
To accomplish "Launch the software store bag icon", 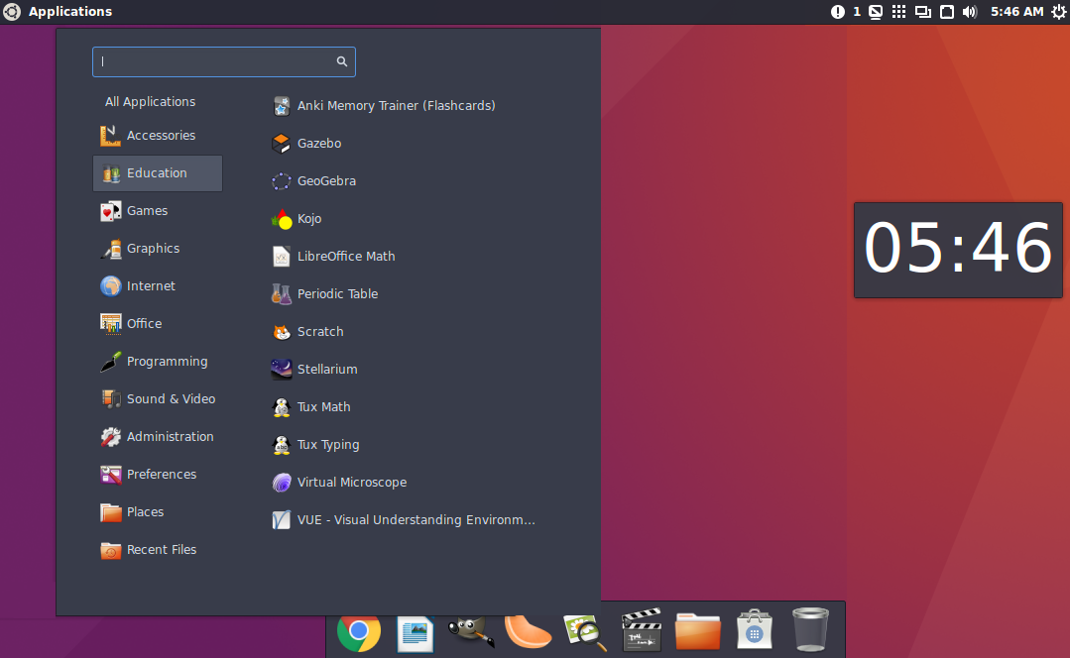I will 754,629.
